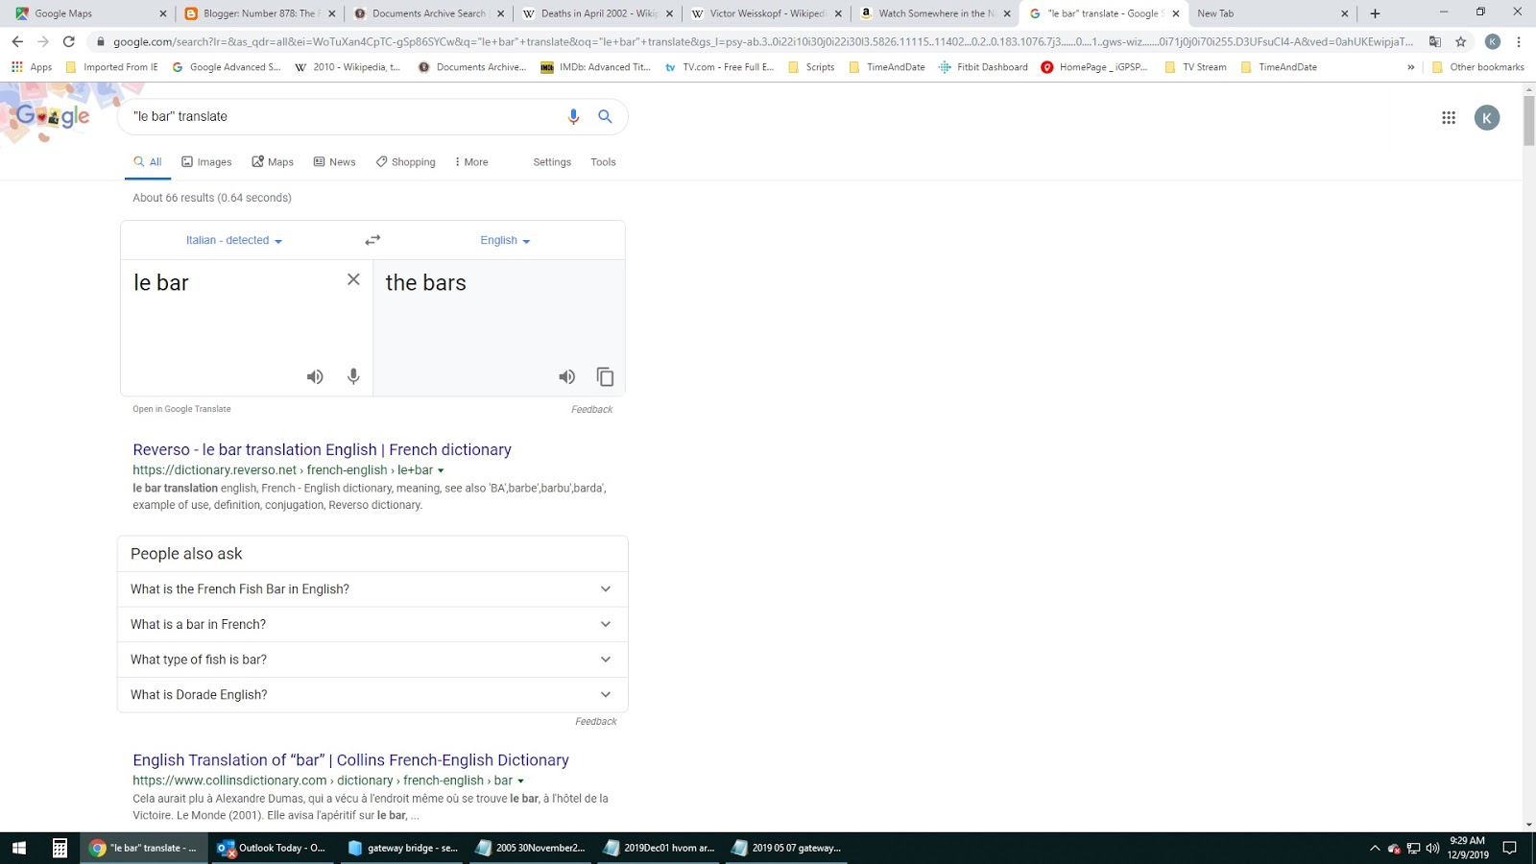The width and height of the screenshot is (1536, 864).
Task: Open a new browser tab with plus
Action: click(1375, 13)
